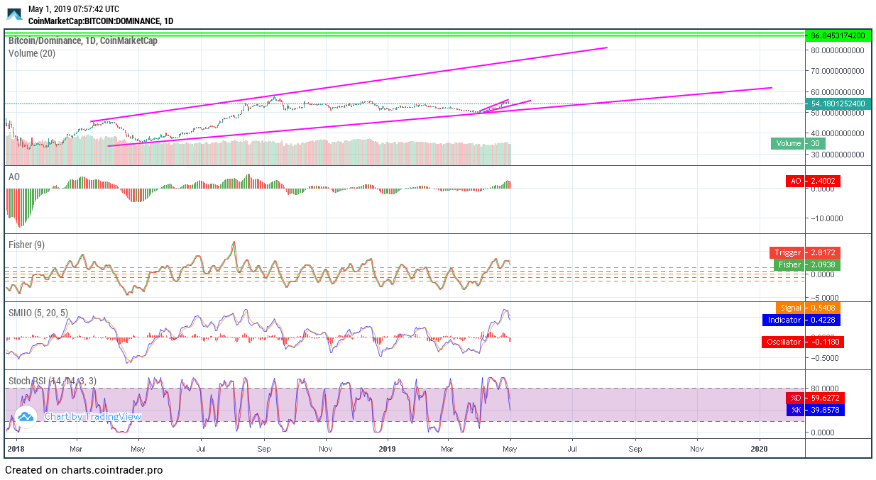Screen dimensions: 876x480
Task: Click the Cointrader logo icon in header
Action: point(14,13)
